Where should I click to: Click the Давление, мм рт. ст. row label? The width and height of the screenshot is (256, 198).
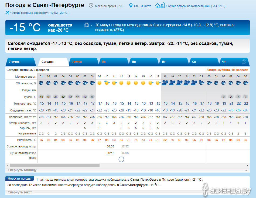click(x=23, y=117)
